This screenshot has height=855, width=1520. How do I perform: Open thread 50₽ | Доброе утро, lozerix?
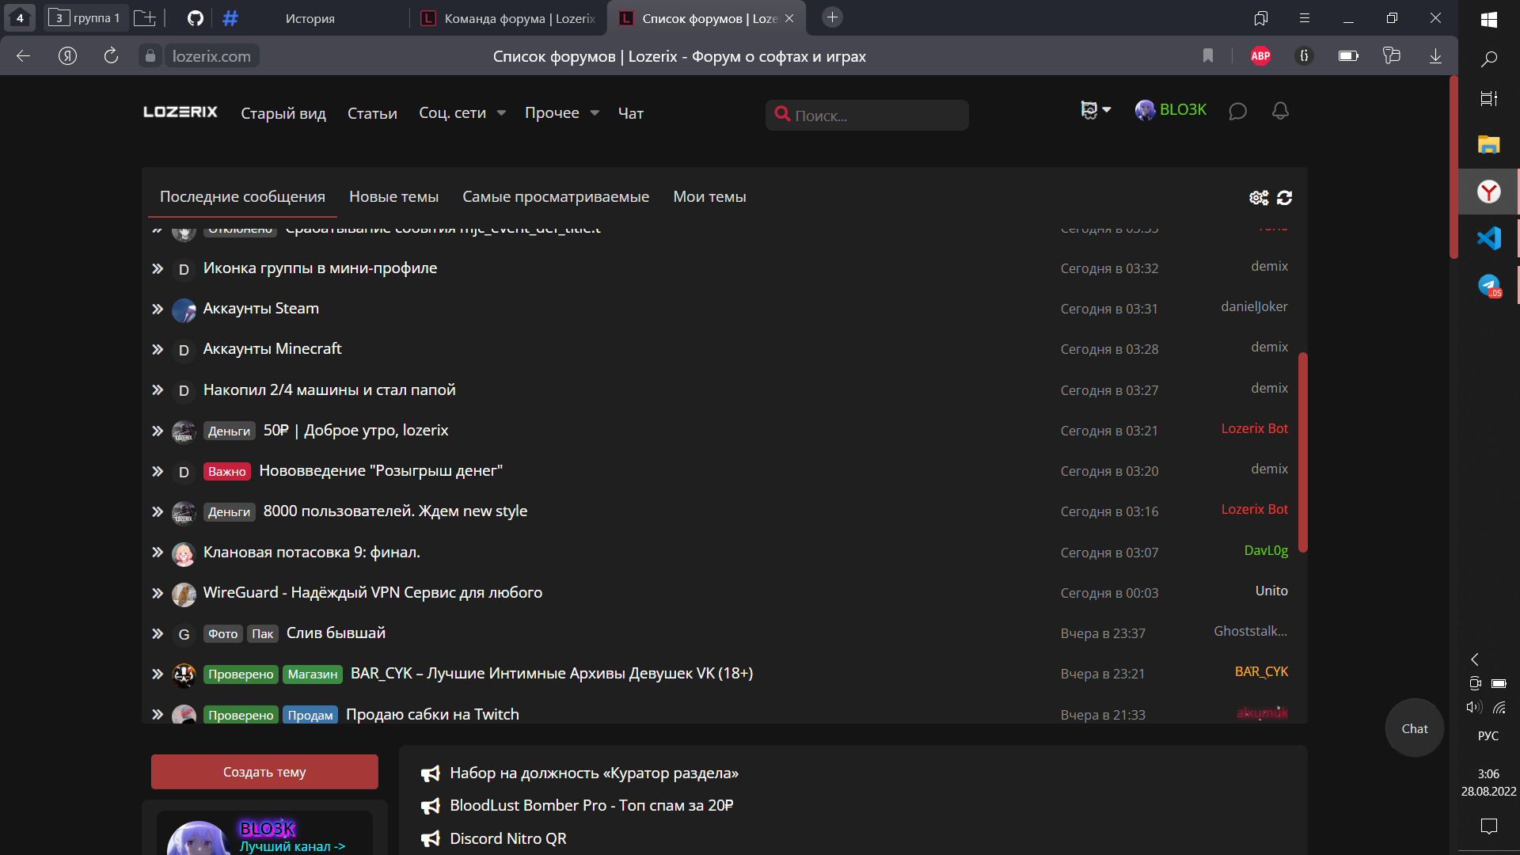pos(355,430)
